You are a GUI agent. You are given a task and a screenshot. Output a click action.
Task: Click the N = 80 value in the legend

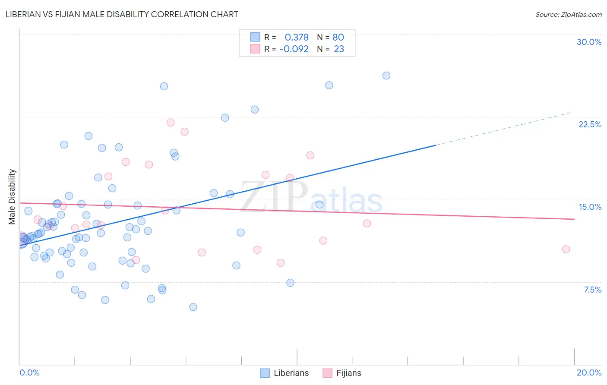pyautogui.click(x=330, y=37)
